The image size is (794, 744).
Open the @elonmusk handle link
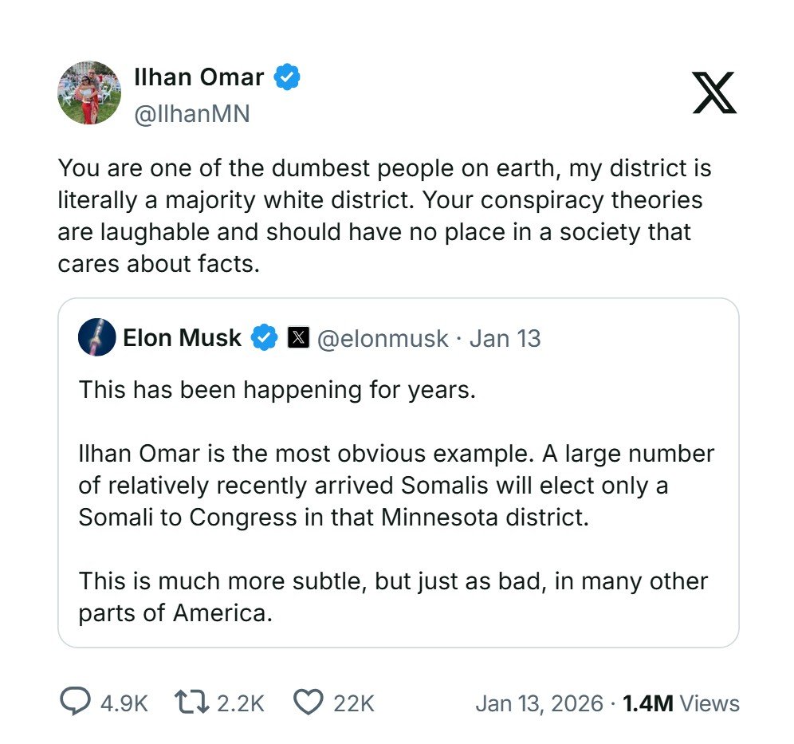click(383, 339)
